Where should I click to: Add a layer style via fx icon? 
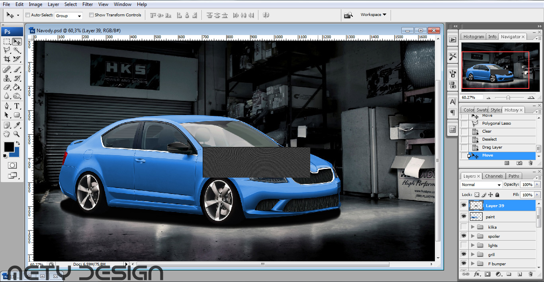click(x=476, y=274)
